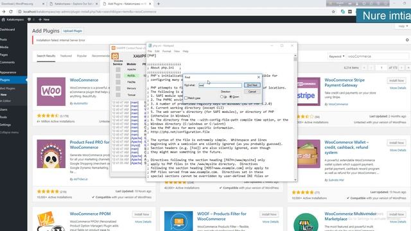Click the Katakompass home icon in admin bar
This screenshot has height=231, width=411.
coord(3,19)
